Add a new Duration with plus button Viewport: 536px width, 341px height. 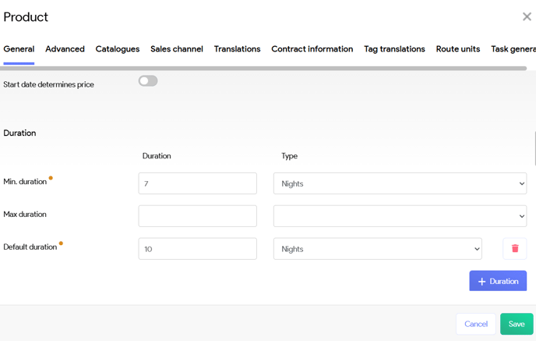[498, 281]
